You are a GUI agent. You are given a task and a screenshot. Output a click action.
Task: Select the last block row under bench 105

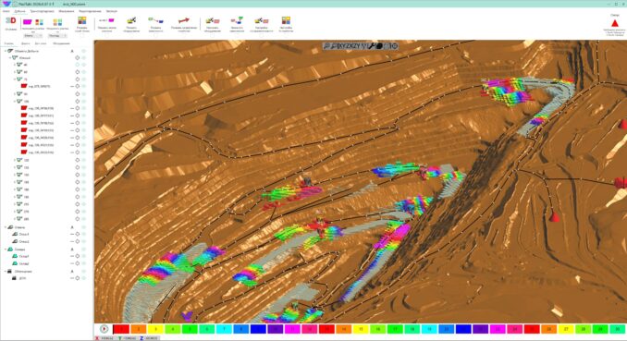tap(42, 152)
